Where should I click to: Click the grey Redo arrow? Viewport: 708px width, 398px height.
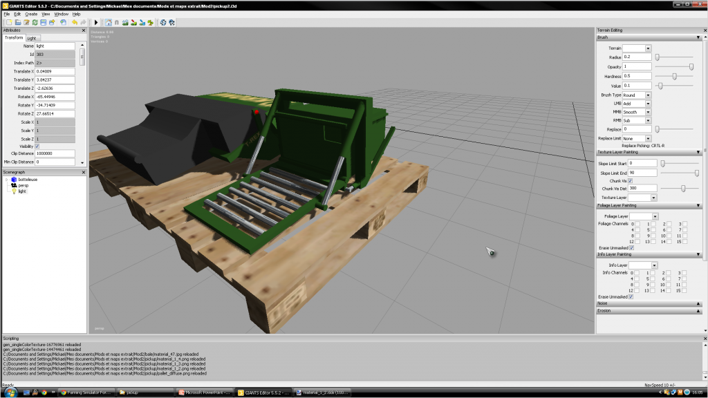(83, 22)
